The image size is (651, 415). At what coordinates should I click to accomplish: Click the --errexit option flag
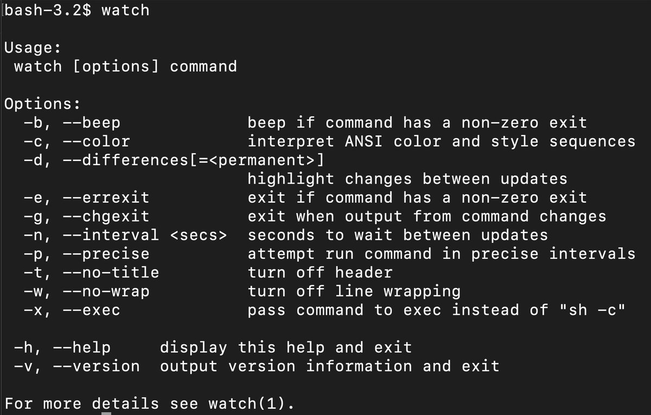click(x=106, y=197)
